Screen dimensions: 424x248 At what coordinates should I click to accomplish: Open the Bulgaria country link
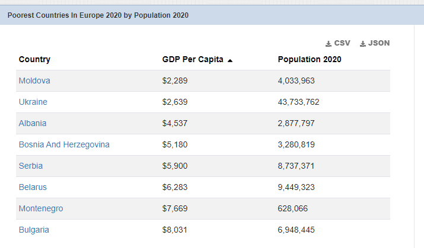pyautogui.click(x=34, y=230)
